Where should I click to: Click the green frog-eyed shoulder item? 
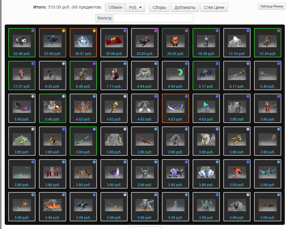click(x=22, y=141)
